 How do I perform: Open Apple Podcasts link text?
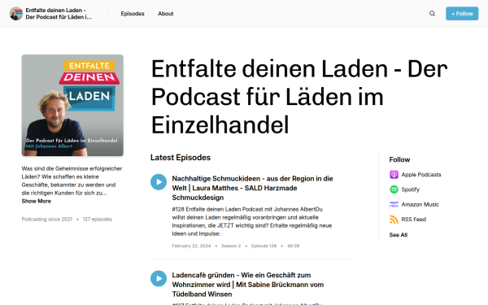[x=421, y=175]
